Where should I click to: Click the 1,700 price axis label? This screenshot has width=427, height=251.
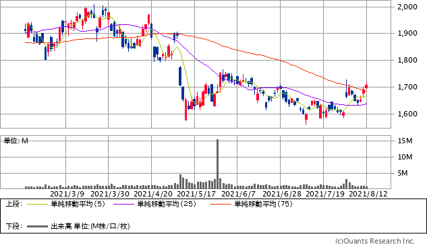[407, 87]
